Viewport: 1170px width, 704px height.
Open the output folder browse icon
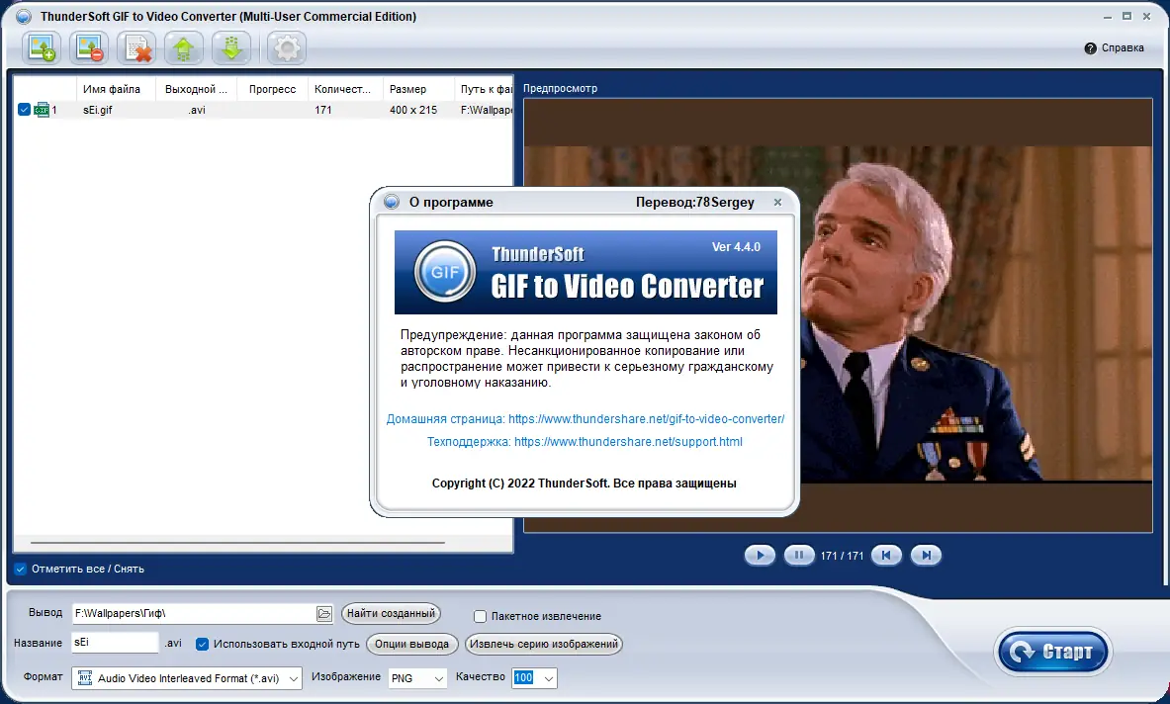tap(324, 613)
